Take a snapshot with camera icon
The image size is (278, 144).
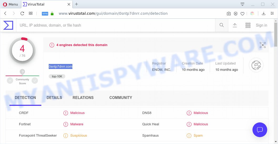pyautogui.click(x=229, y=14)
